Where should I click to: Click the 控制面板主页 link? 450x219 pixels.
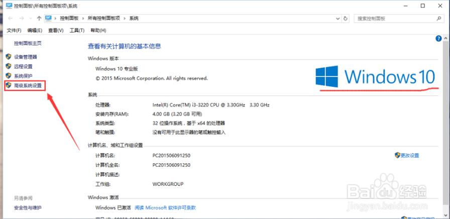[28, 43]
